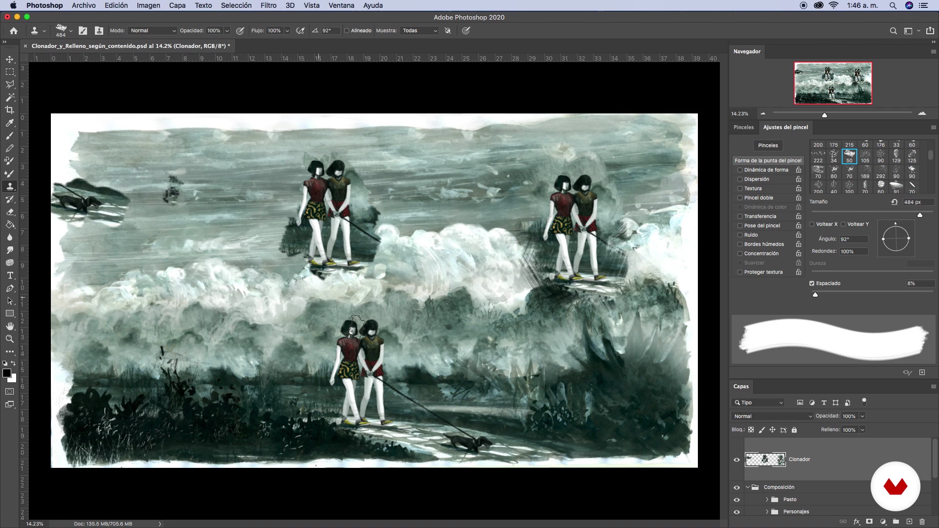
Task: Click the Pinceles button
Action: (x=768, y=146)
